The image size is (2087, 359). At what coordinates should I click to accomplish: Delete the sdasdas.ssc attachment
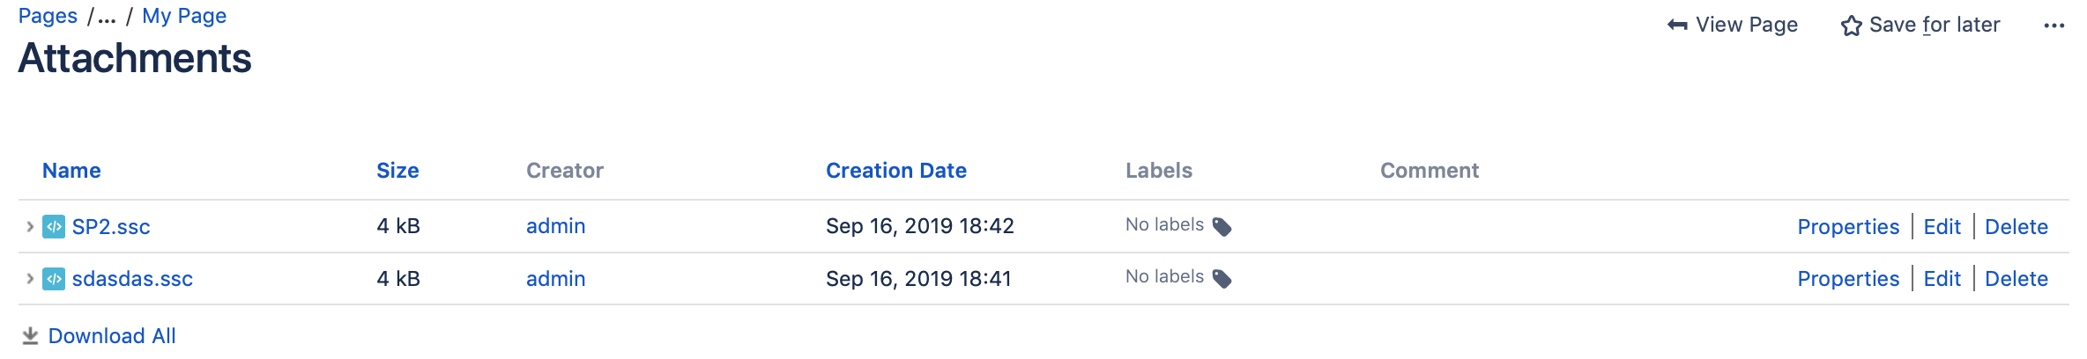click(2016, 279)
